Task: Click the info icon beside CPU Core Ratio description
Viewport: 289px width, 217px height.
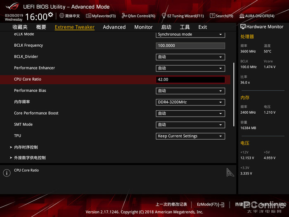Action: pos(7,173)
